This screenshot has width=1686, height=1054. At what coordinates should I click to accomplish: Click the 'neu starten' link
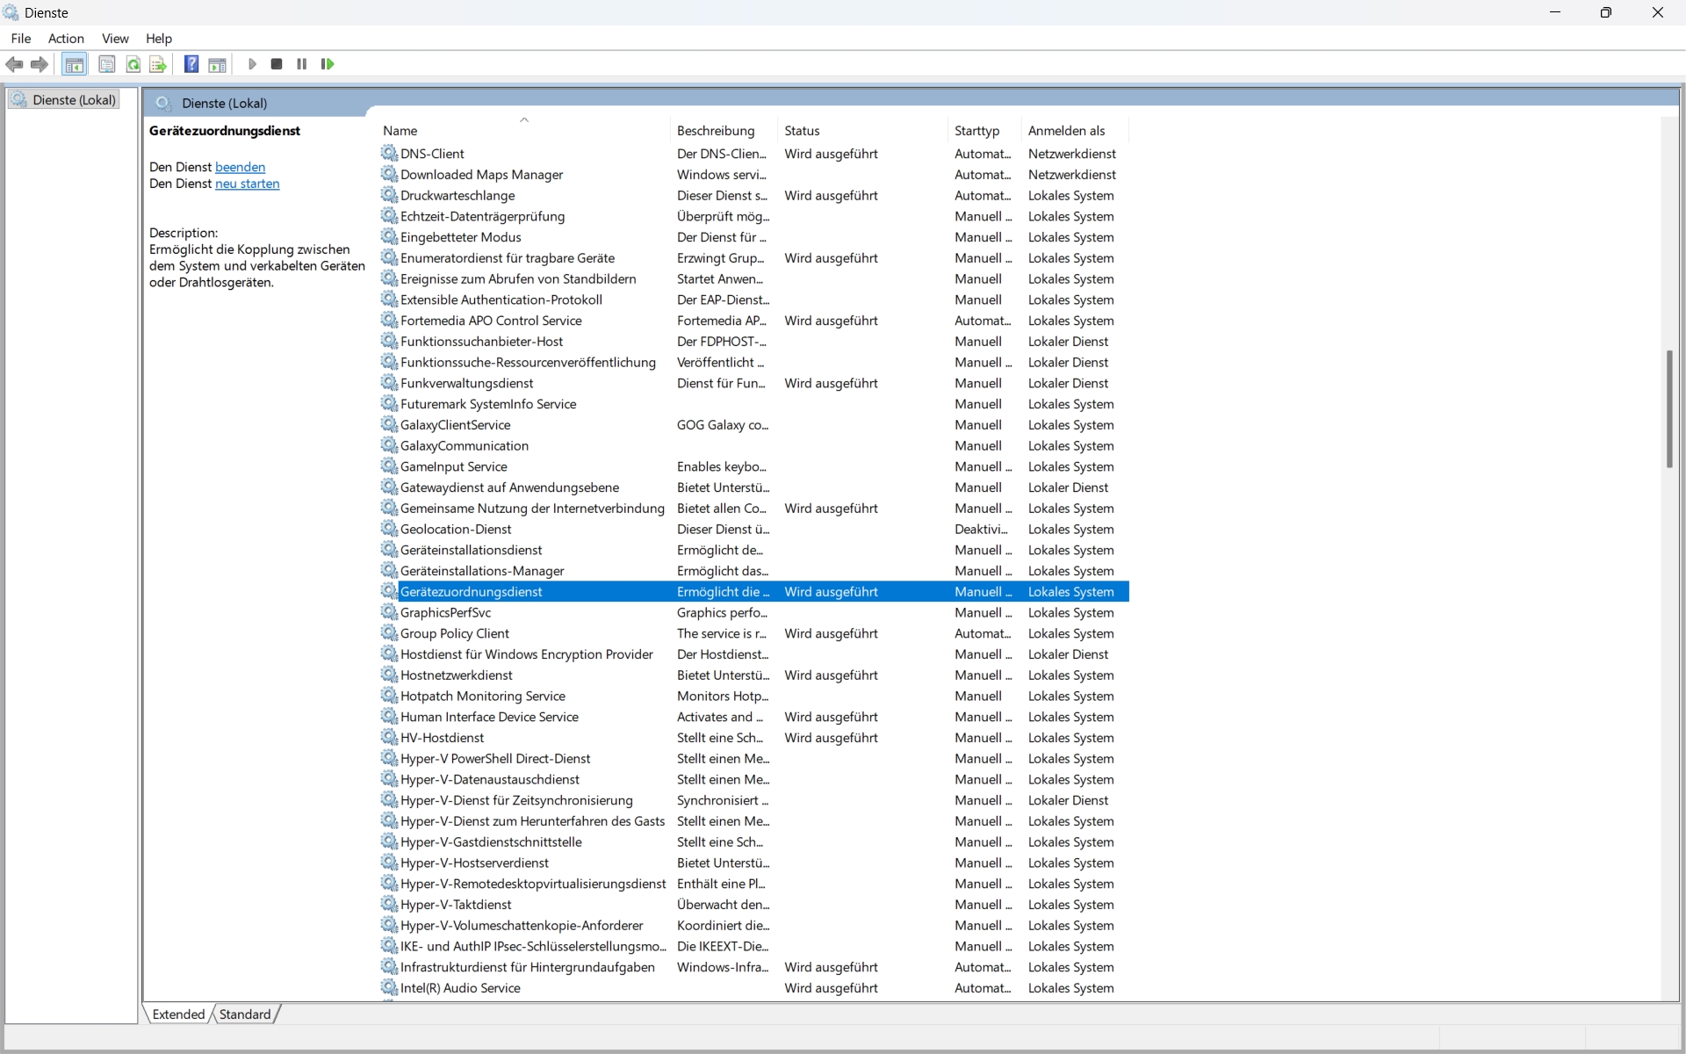pos(247,184)
